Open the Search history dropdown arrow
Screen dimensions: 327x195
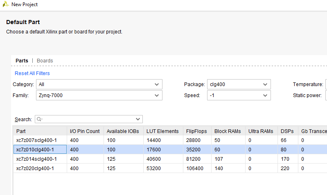pos(138,119)
